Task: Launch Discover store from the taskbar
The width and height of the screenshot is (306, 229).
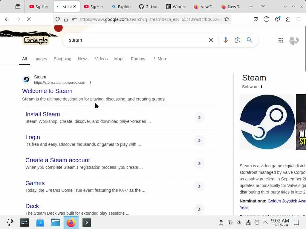Action: click(40, 222)
